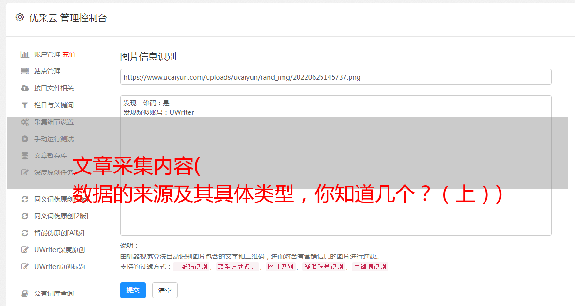
Task: Click the 疑似账号识别 tag
Action: [323, 267]
